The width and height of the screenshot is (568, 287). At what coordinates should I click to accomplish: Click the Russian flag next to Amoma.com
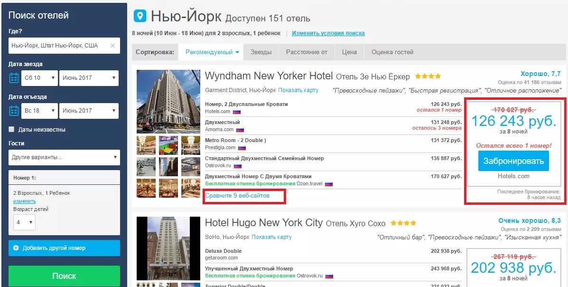pyautogui.click(x=240, y=130)
